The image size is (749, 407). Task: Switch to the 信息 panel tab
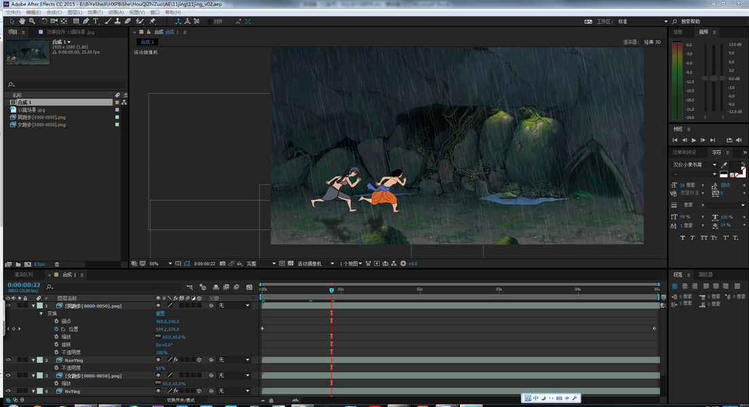(678, 32)
